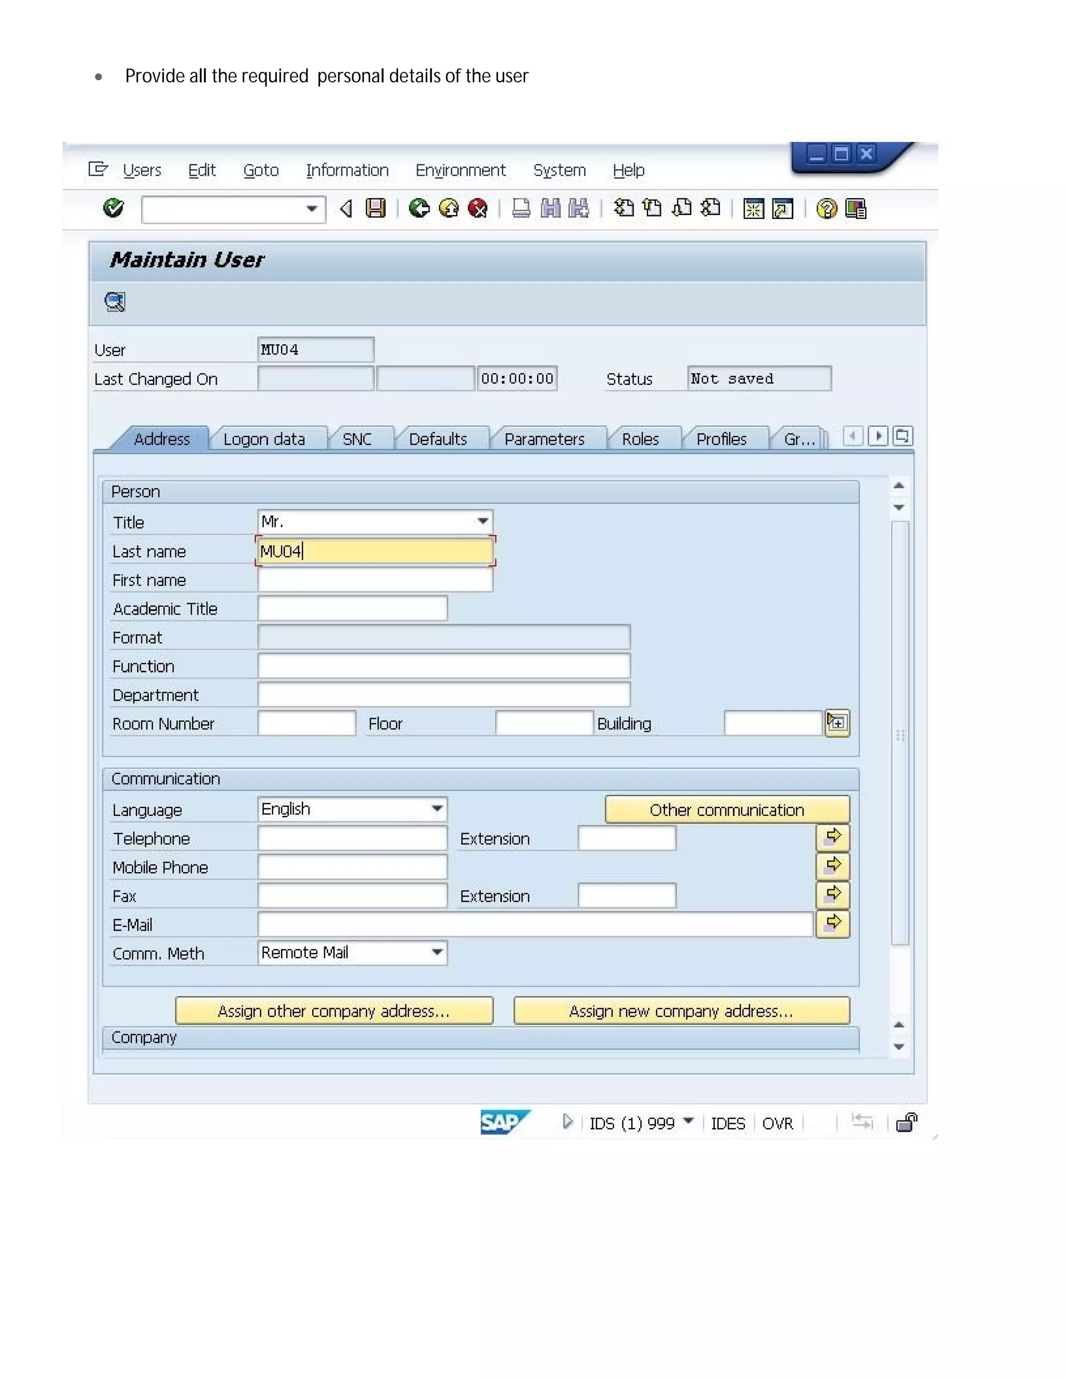Click the Create New Session icon
Image resolution: width=1066 pixels, height=1379 pixels.
[x=753, y=208]
